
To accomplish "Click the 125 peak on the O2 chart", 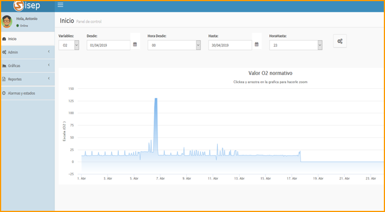I will click(156, 99).
